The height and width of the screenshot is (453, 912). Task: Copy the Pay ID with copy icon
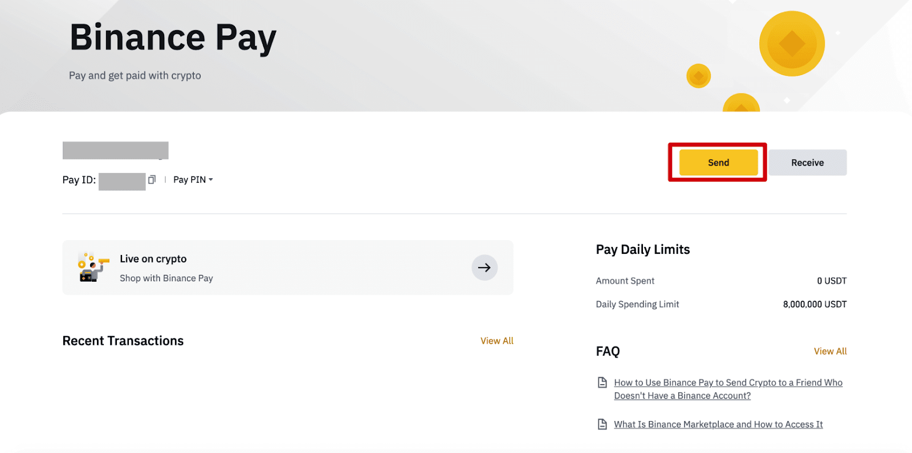click(152, 180)
